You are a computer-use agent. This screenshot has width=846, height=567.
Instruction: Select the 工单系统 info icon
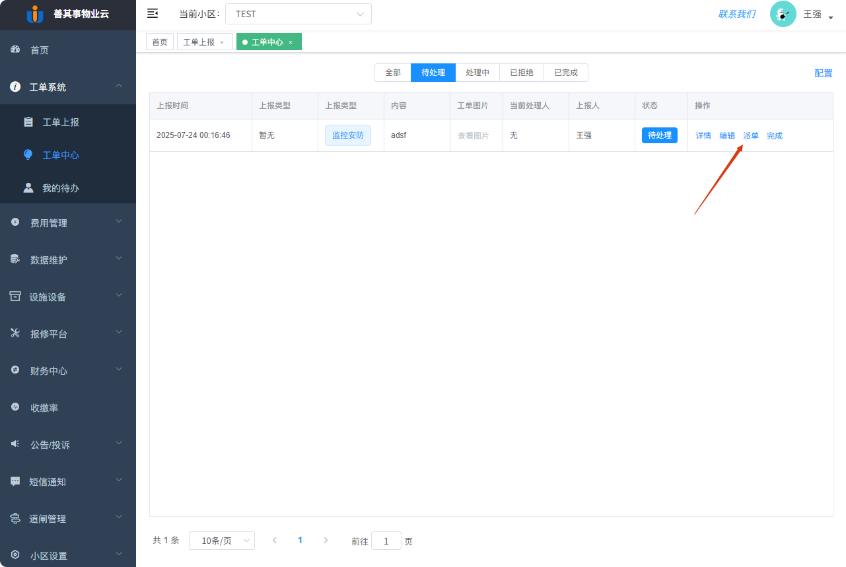pyautogui.click(x=15, y=86)
